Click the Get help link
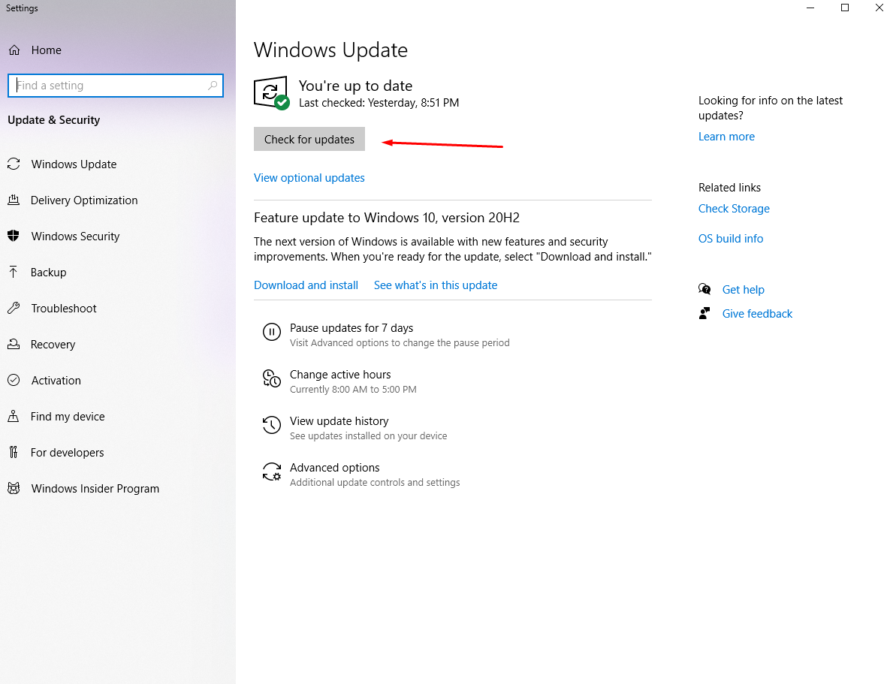Screen dimensions: 887x684 pos(744,290)
